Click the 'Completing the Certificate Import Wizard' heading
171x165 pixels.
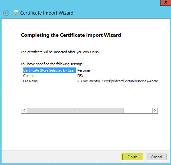coord(71,35)
